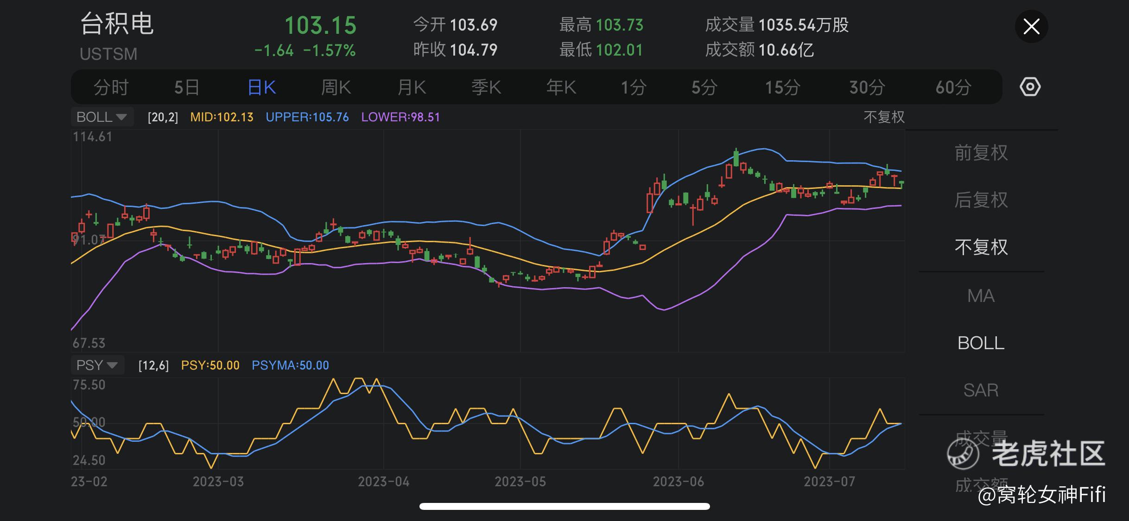Viewport: 1129px width, 521px height.
Task: Click LOWER:98.51 value label
Action: point(400,117)
